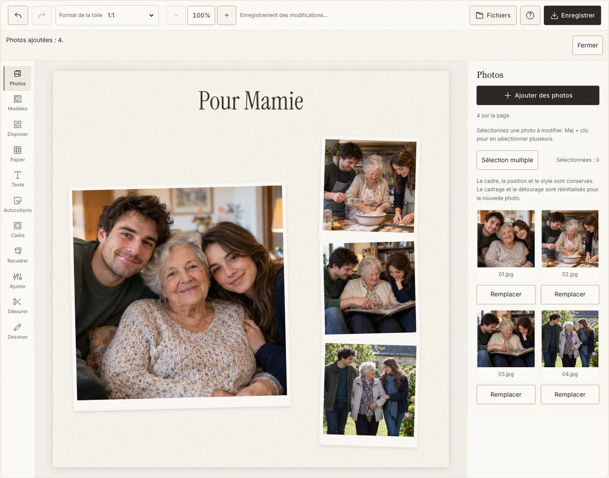Click the 'Sélectionnées : 0' counter text
The image size is (609, 478).
click(x=578, y=160)
